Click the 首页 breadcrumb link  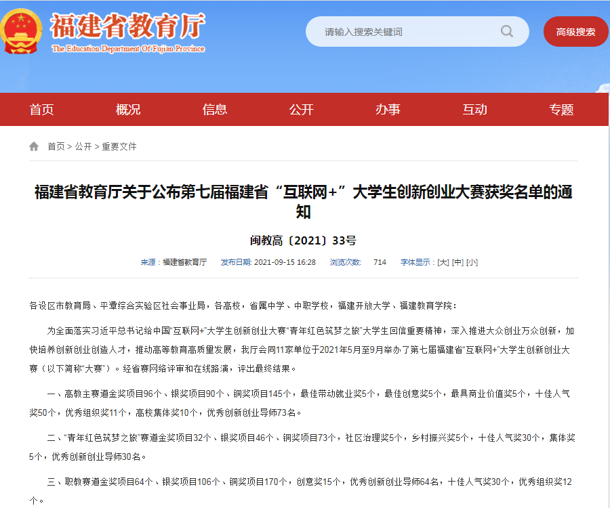pos(56,146)
